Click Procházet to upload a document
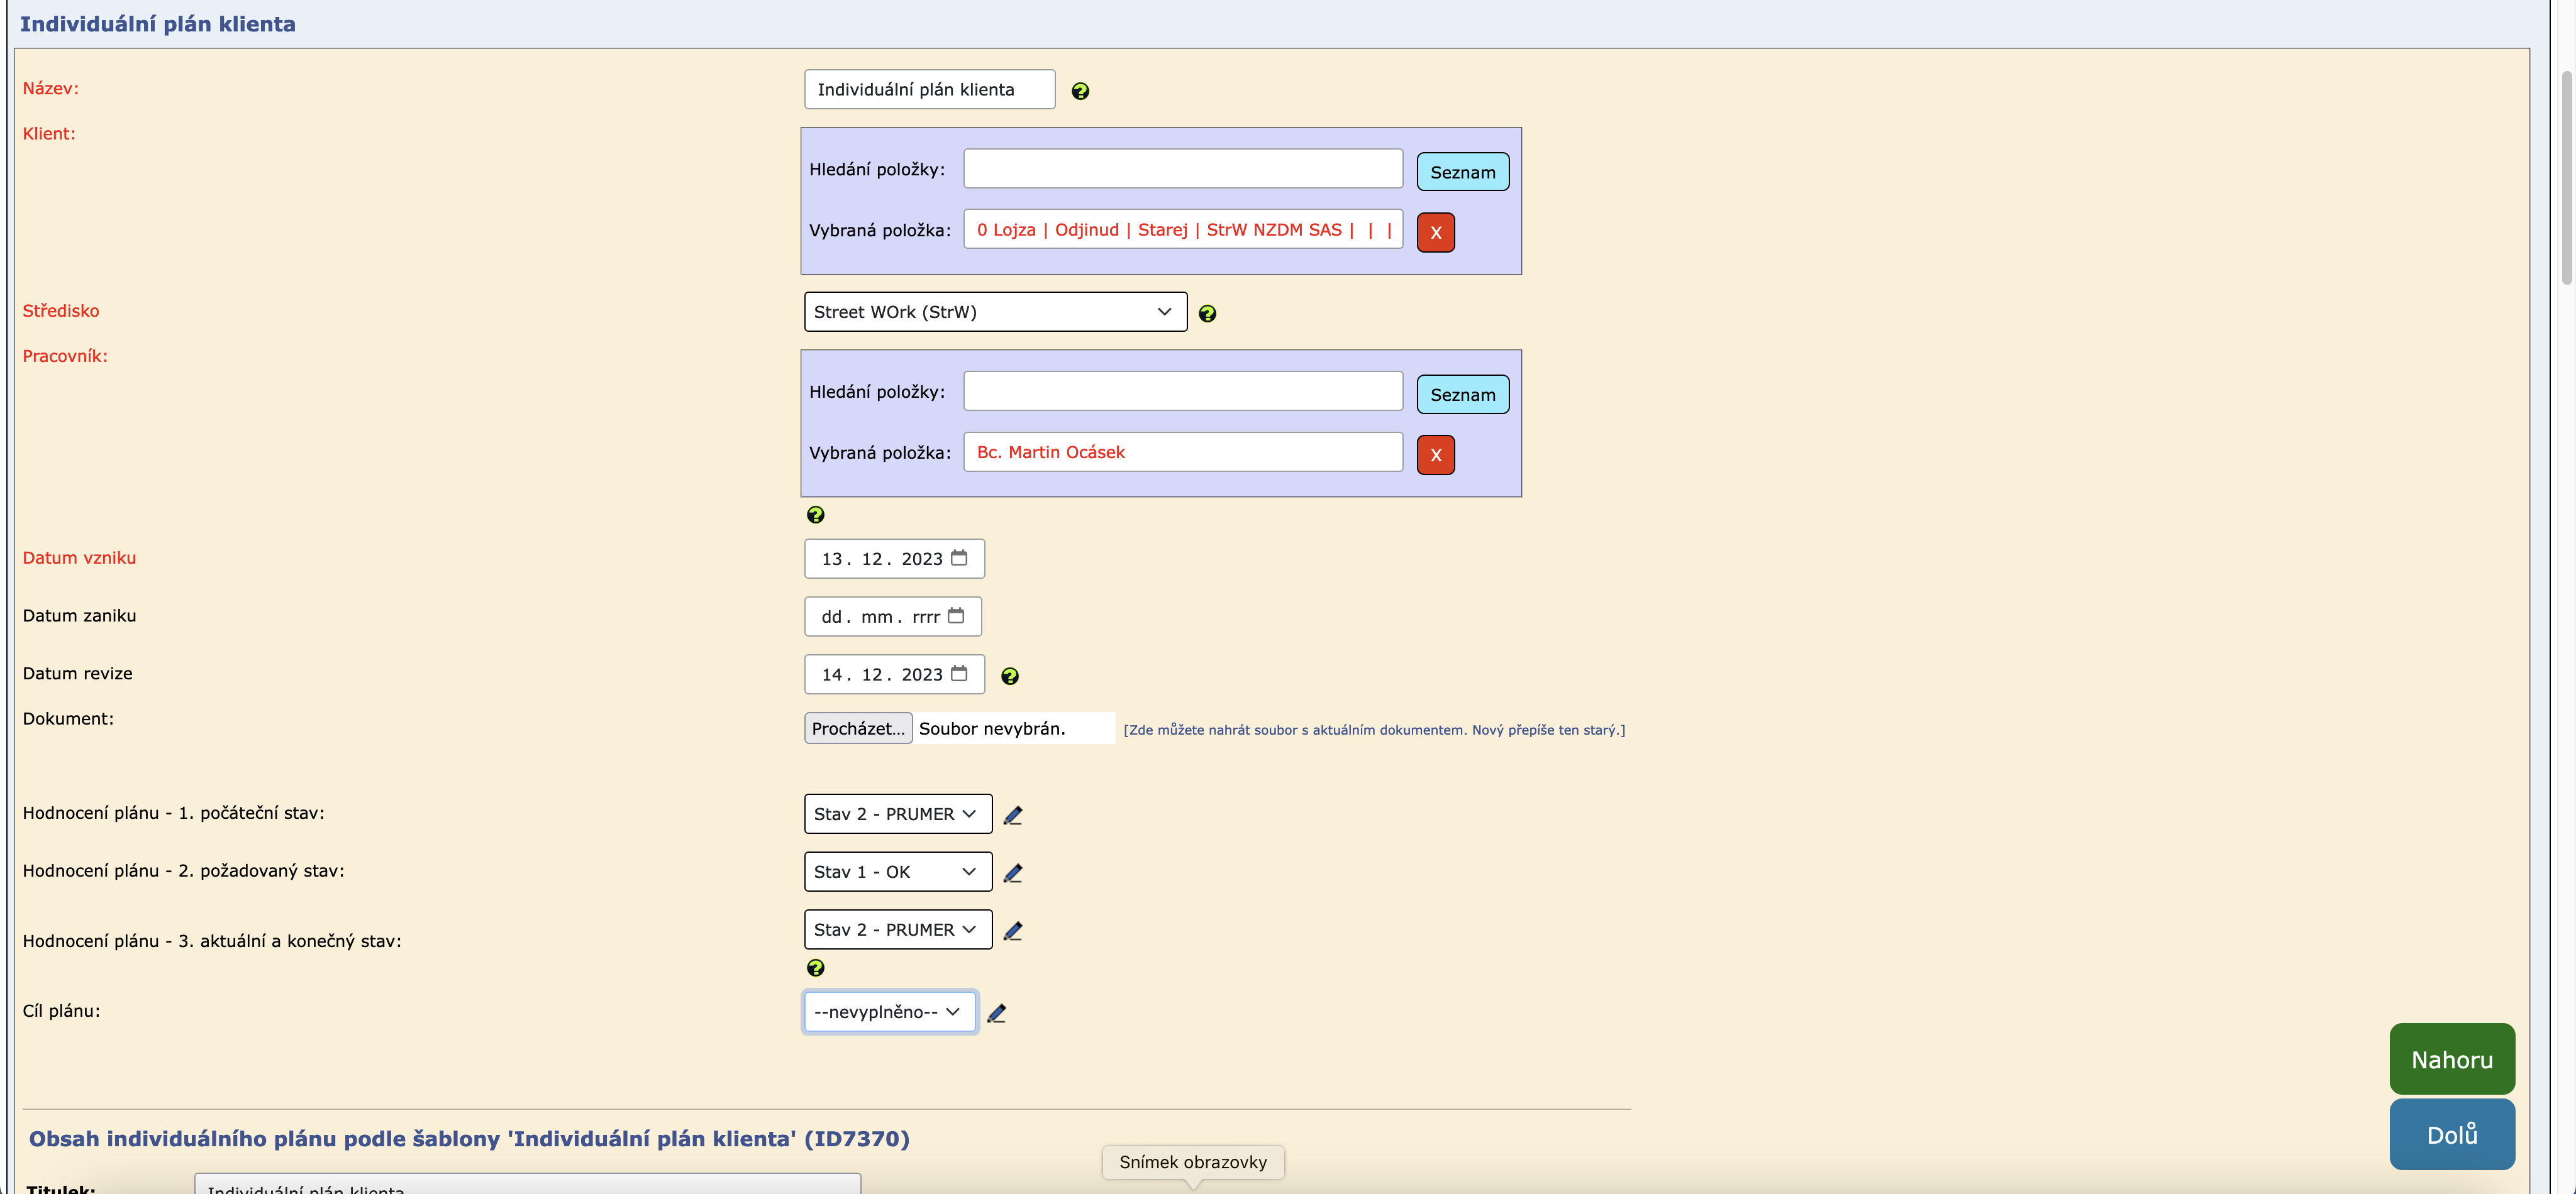Screen dimensions: 2576x1194 click(857, 728)
